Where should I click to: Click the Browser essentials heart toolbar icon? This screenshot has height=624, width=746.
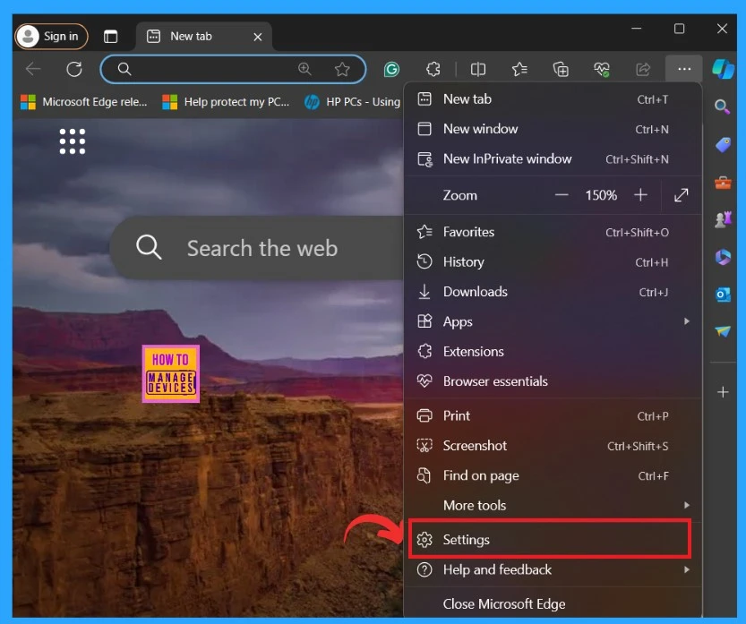click(x=602, y=69)
